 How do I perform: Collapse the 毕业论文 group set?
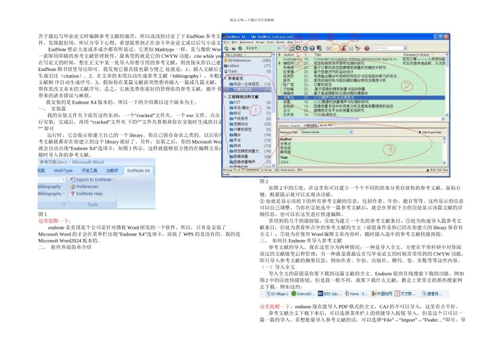225,78
